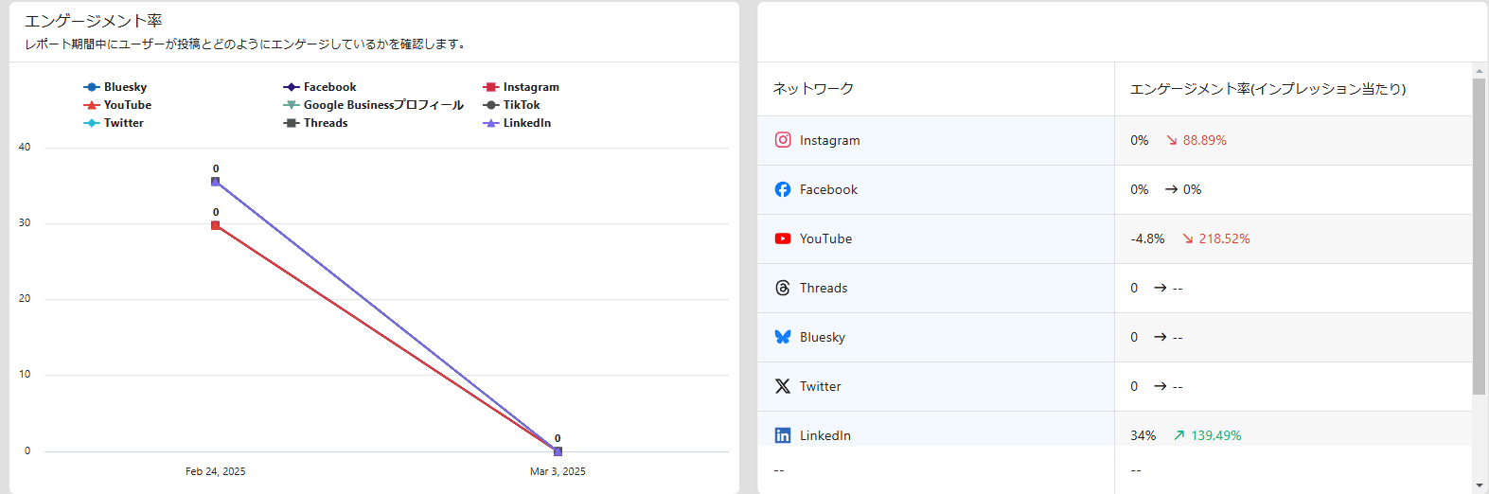The width and height of the screenshot is (1489, 494).
Task: Click the red down-arrow beside 88.89%
Action: click(x=1172, y=140)
